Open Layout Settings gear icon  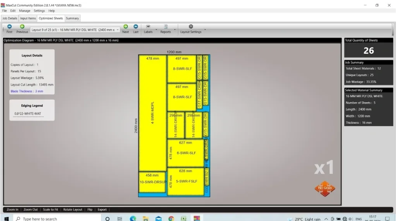pos(190,27)
